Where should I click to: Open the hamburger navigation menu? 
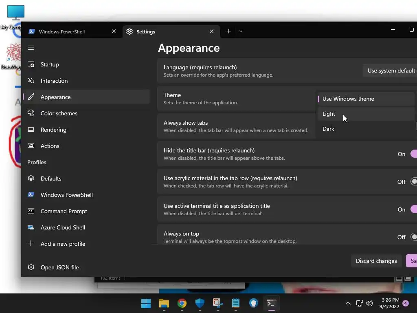(31, 48)
